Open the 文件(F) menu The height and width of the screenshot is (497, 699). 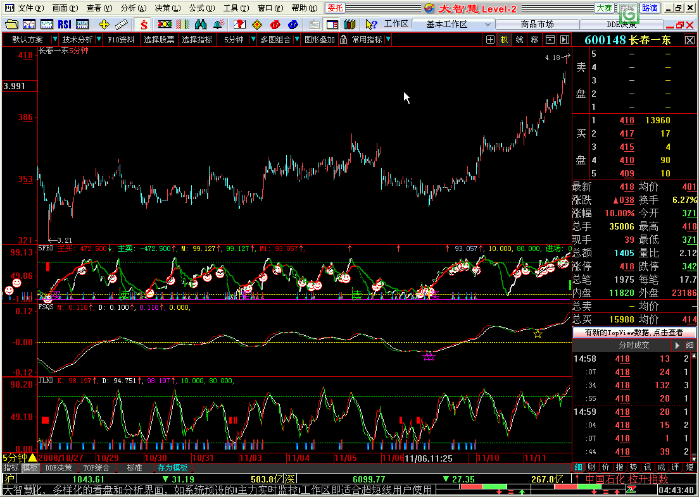31,8
